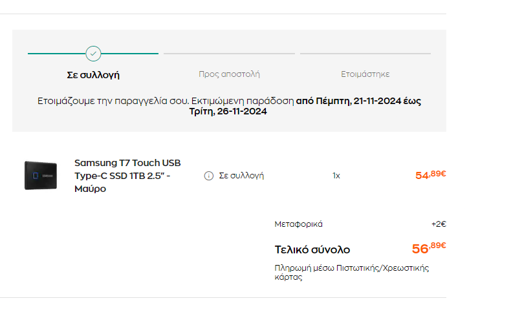Click the Μεταφορικά shipping label

coord(299,224)
